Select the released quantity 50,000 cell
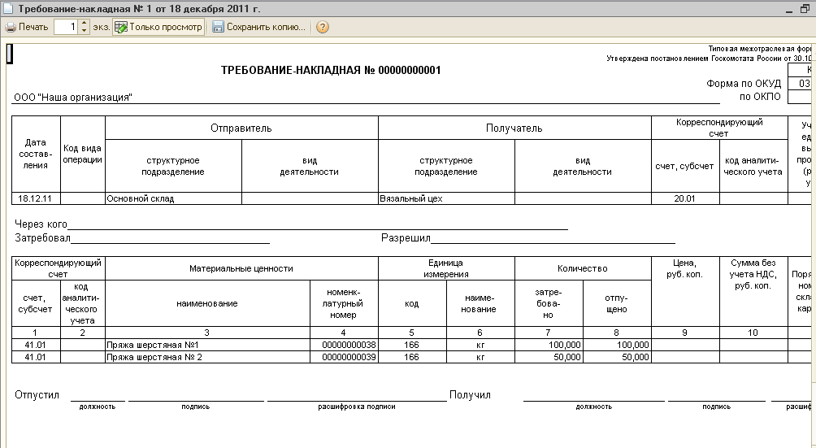The height and width of the screenshot is (448, 816). coord(617,357)
